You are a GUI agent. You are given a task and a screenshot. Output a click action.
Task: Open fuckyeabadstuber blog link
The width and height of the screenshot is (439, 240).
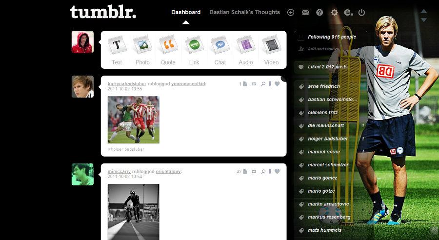(127, 84)
